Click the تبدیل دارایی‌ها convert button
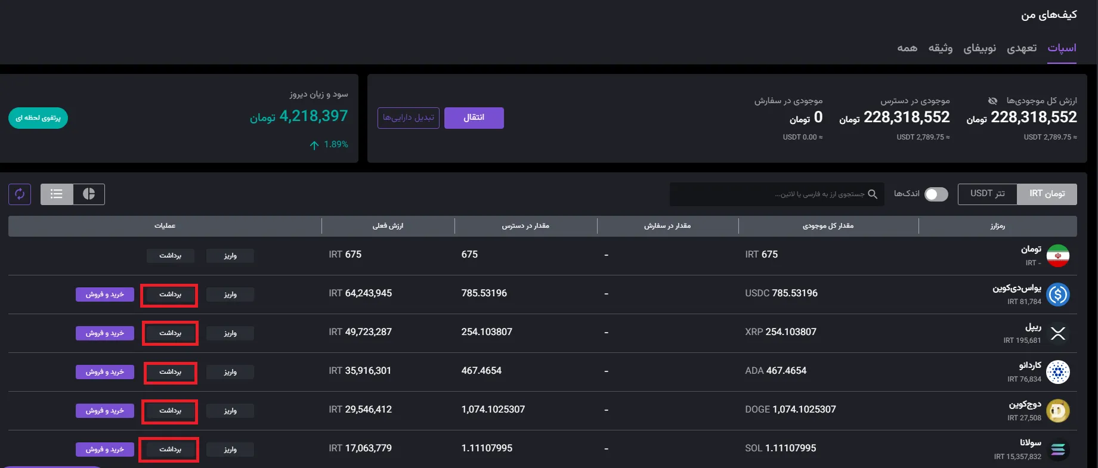The height and width of the screenshot is (468, 1098). coord(409,117)
